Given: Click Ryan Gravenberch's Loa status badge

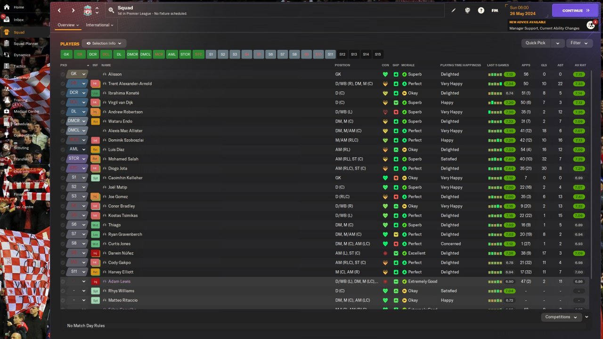Looking at the screenshot, I should click(95, 234).
